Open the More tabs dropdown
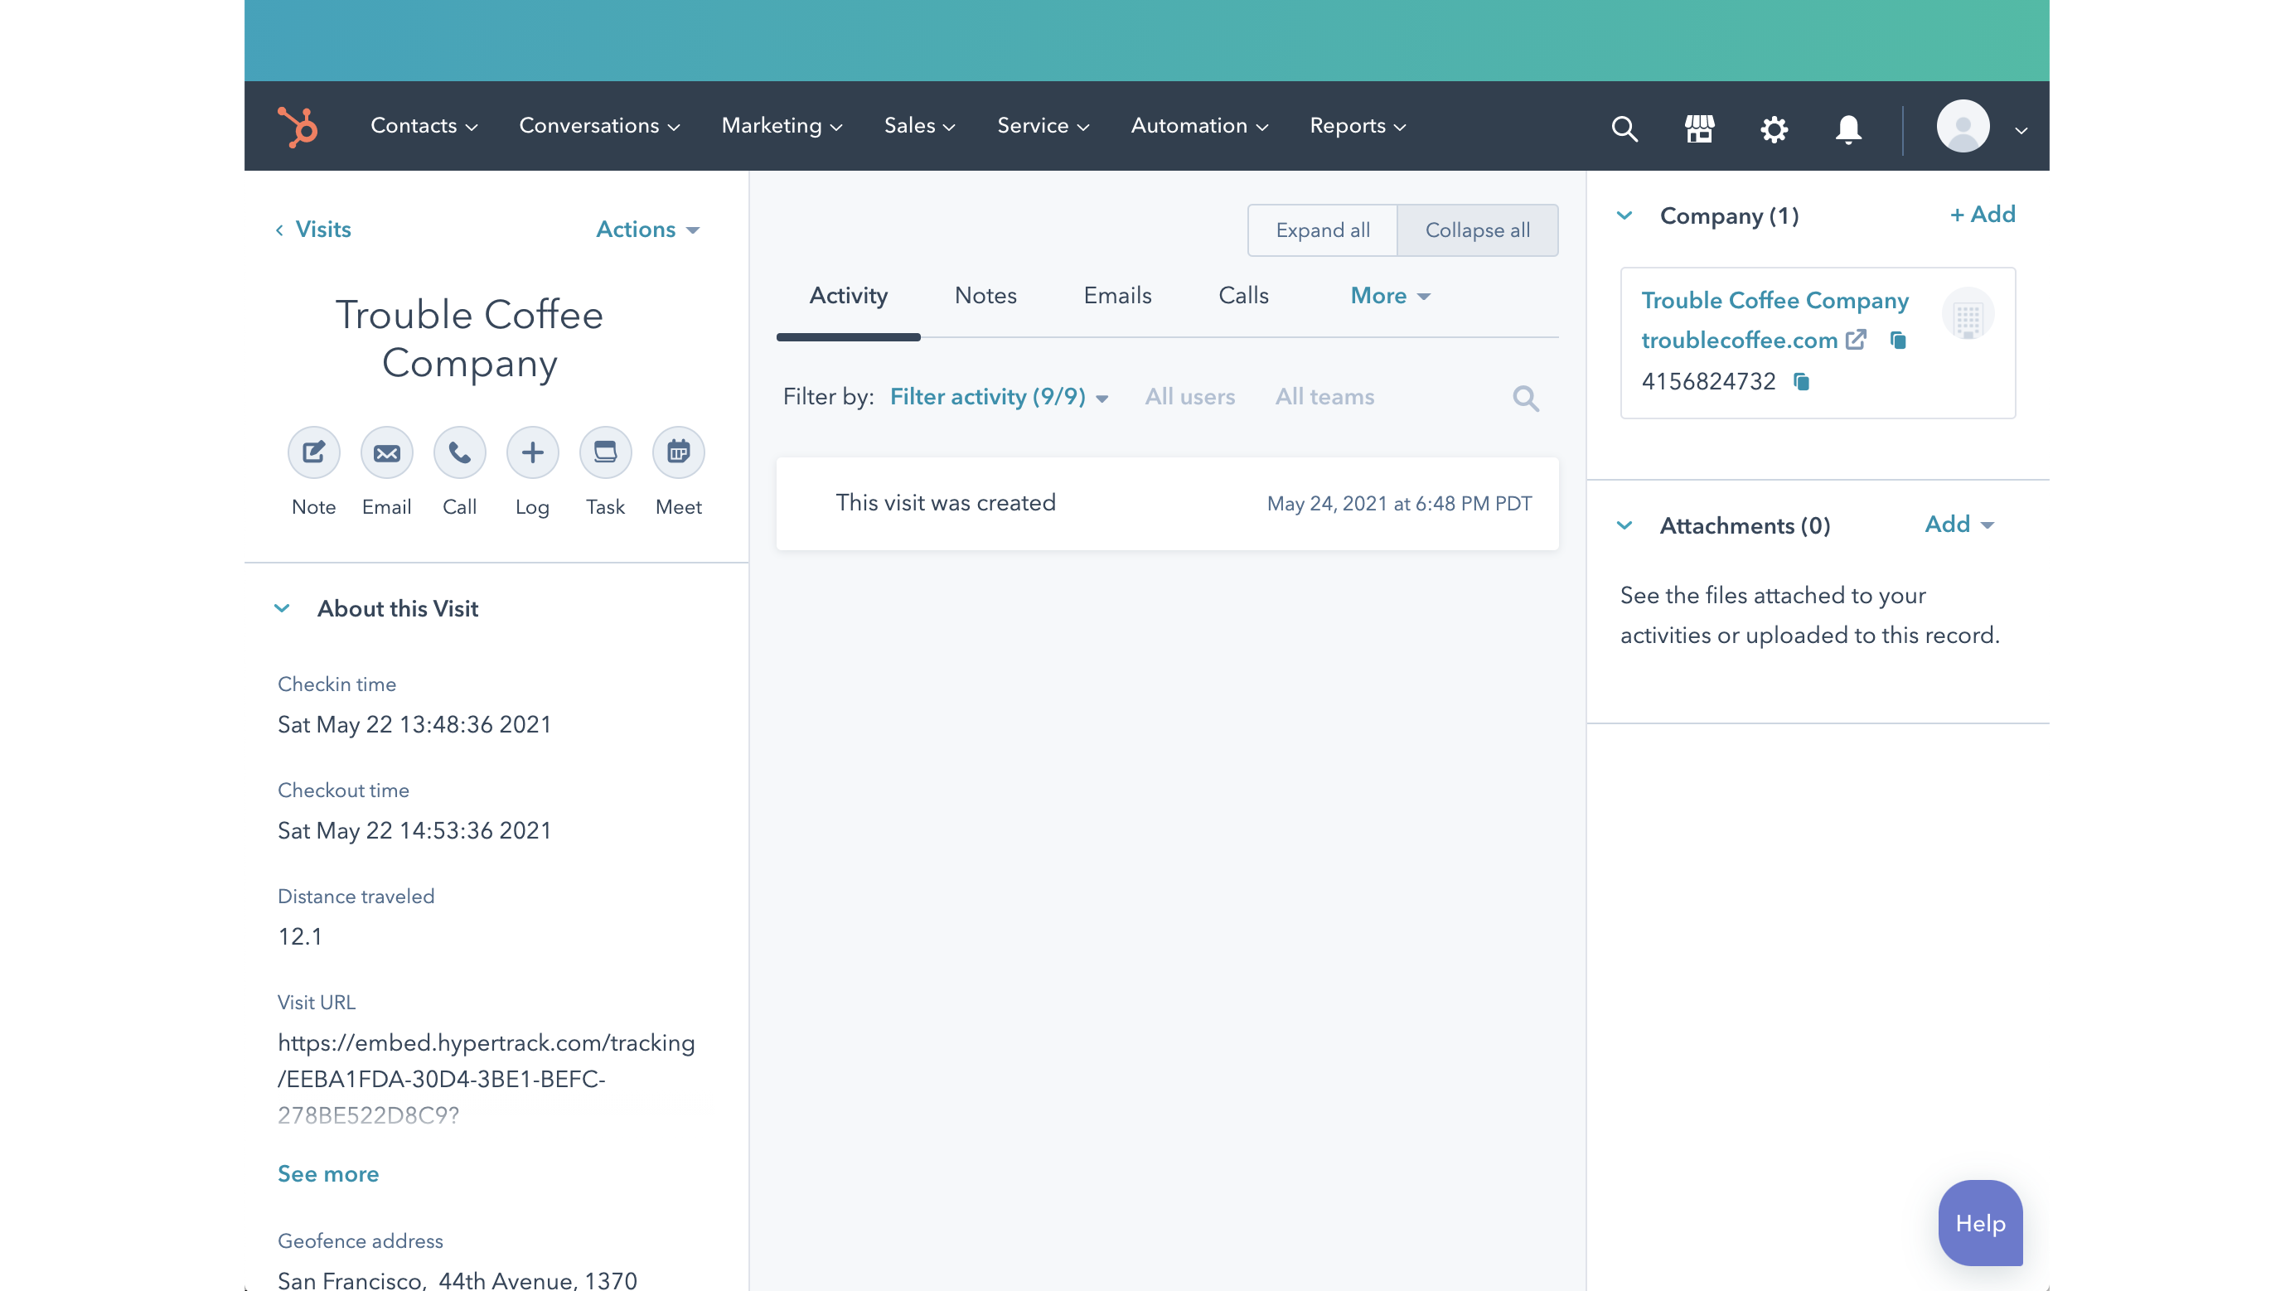 1390,296
